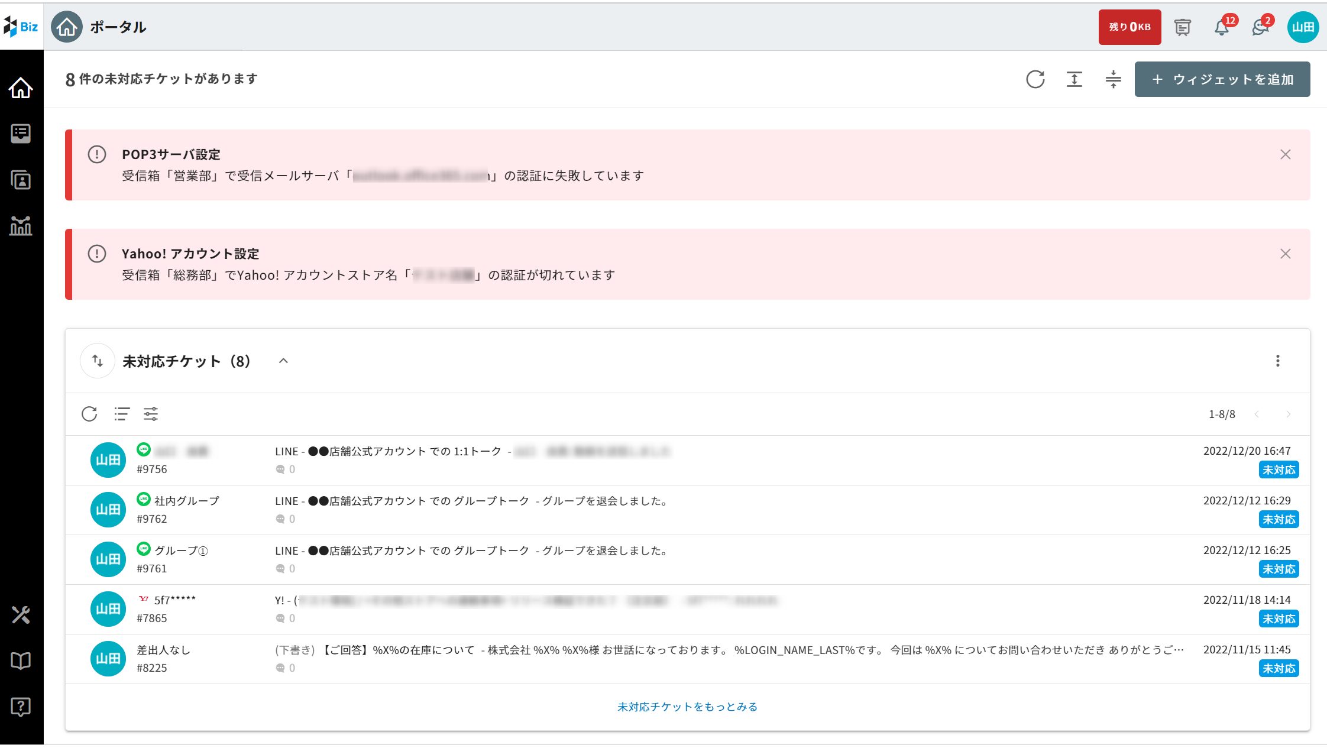
Task: Click the help question mark sidebar icon
Action: point(21,707)
